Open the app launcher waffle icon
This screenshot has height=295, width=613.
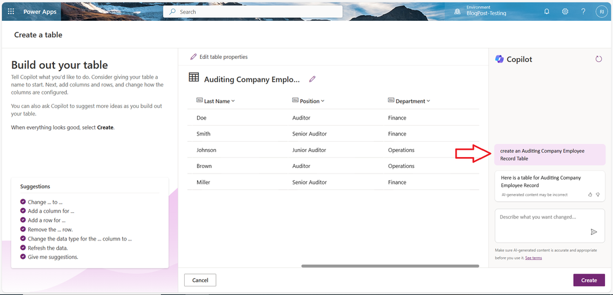tap(11, 12)
